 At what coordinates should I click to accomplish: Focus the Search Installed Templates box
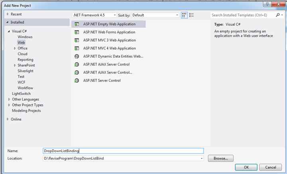click(x=243, y=15)
